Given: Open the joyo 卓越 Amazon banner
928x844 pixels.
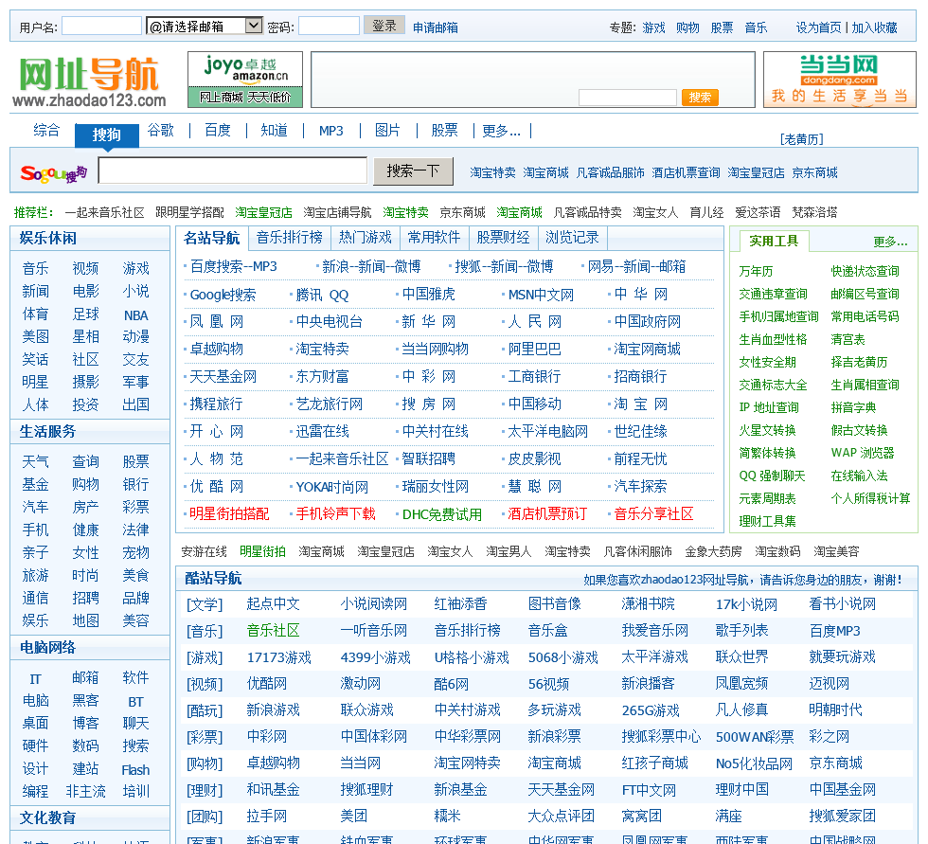Looking at the screenshot, I should tap(245, 79).
